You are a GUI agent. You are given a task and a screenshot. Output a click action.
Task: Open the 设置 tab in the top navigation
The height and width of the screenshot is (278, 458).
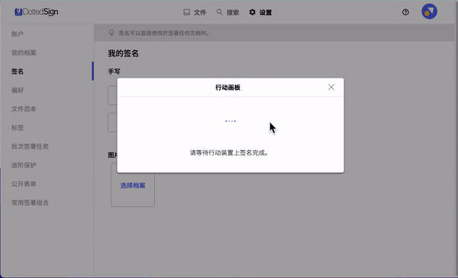tap(260, 12)
